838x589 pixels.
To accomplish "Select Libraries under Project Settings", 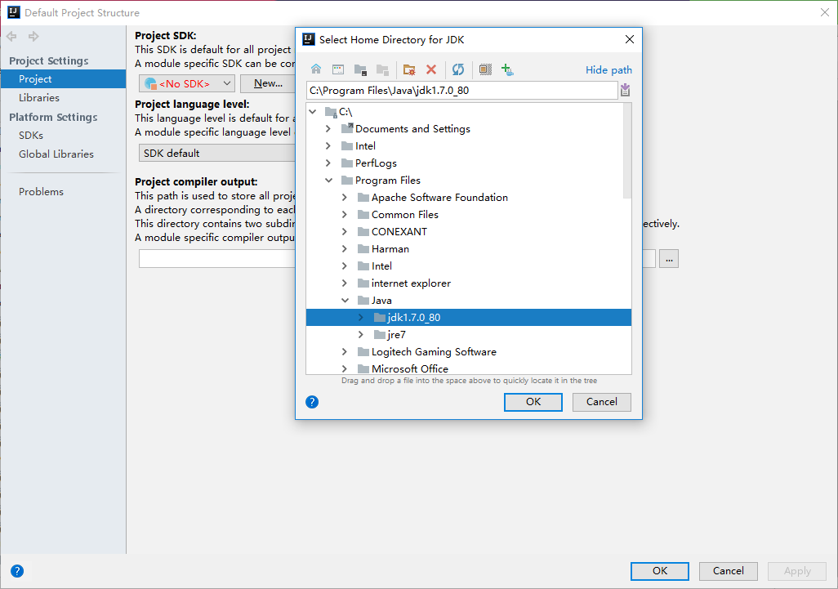I will click(x=38, y=97).
